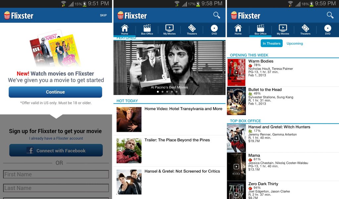Open Theaters icon in middle screen
This screenshot has width=339, height=199.
coord(192,28)
